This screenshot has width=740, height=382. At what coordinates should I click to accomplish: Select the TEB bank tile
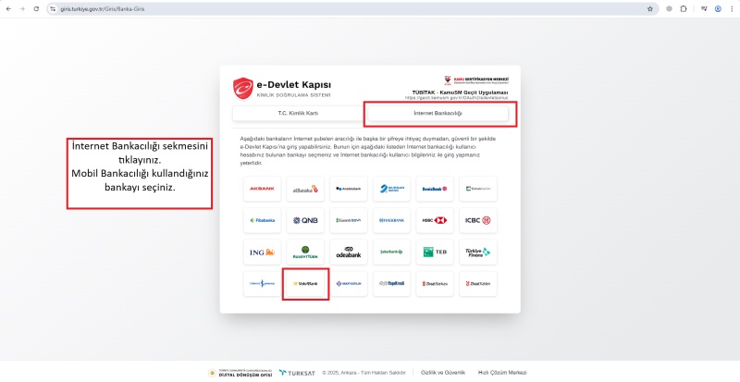(435, 252)
